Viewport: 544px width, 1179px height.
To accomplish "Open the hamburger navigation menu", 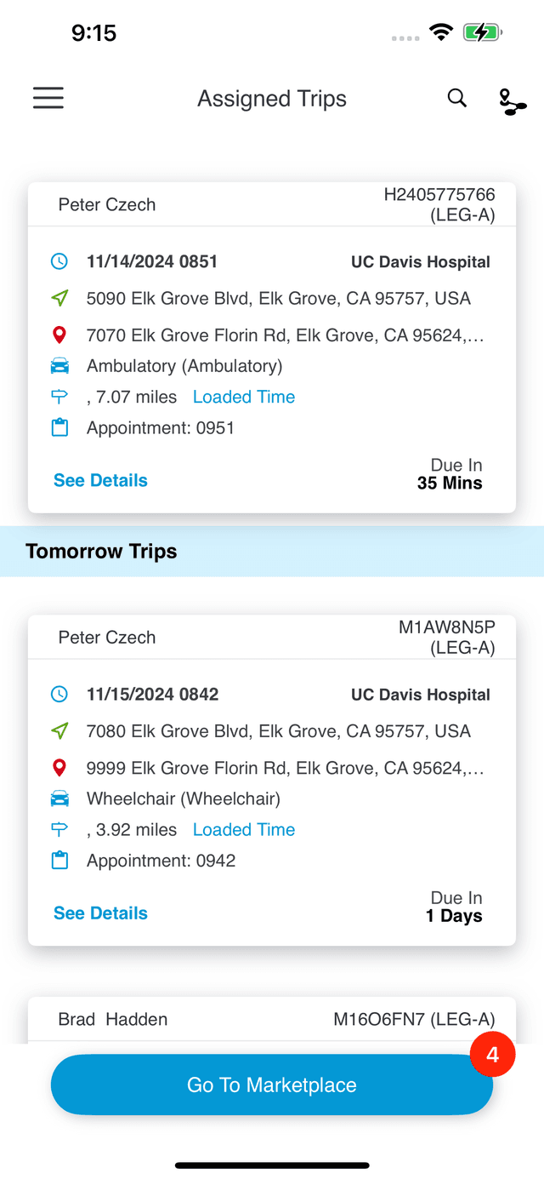I will tap(48, 98).
